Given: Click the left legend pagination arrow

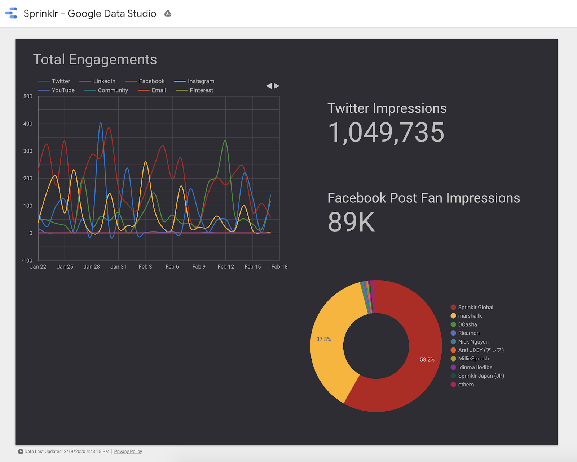Looking at the screenshot, I should point(269,86).
